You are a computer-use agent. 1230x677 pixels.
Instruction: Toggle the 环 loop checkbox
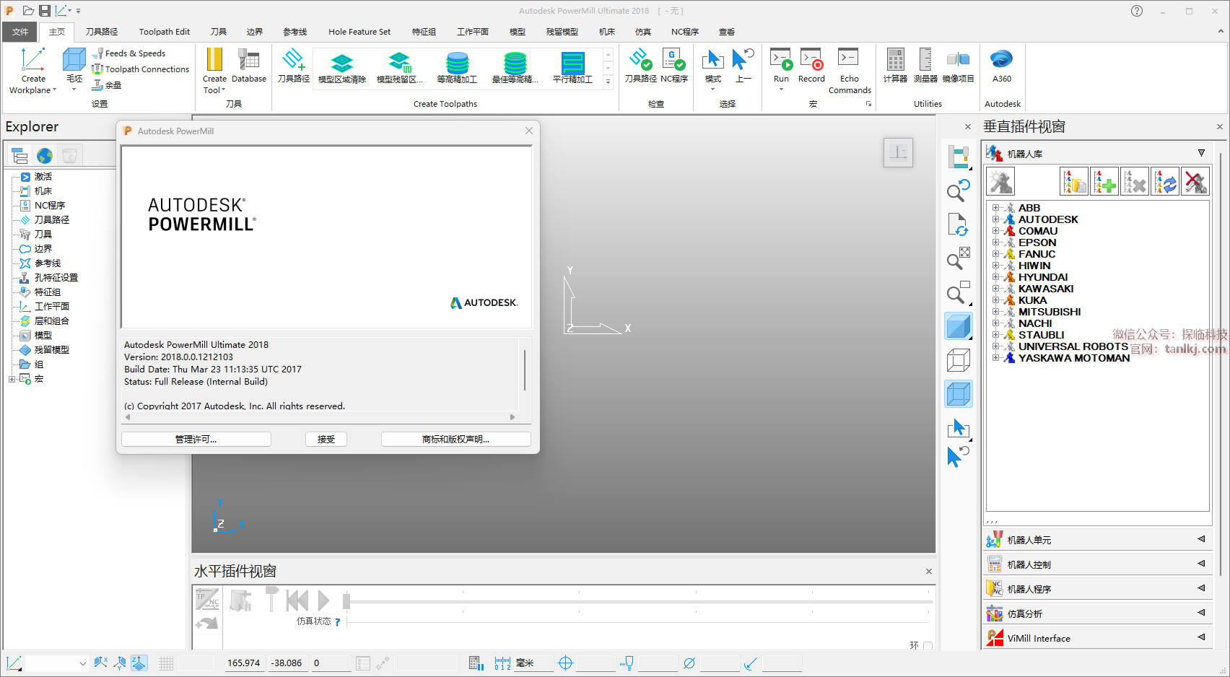[x=928, y=645]
